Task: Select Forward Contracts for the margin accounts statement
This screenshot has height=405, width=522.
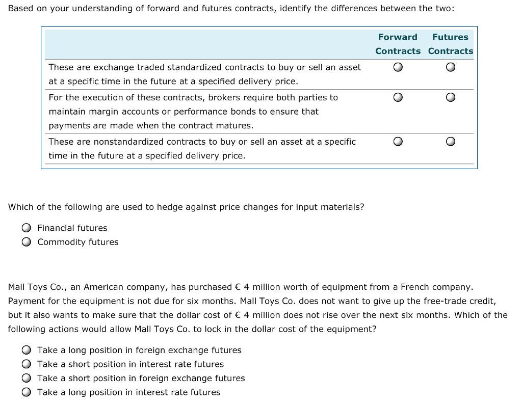Action: (x=398, y=97)
